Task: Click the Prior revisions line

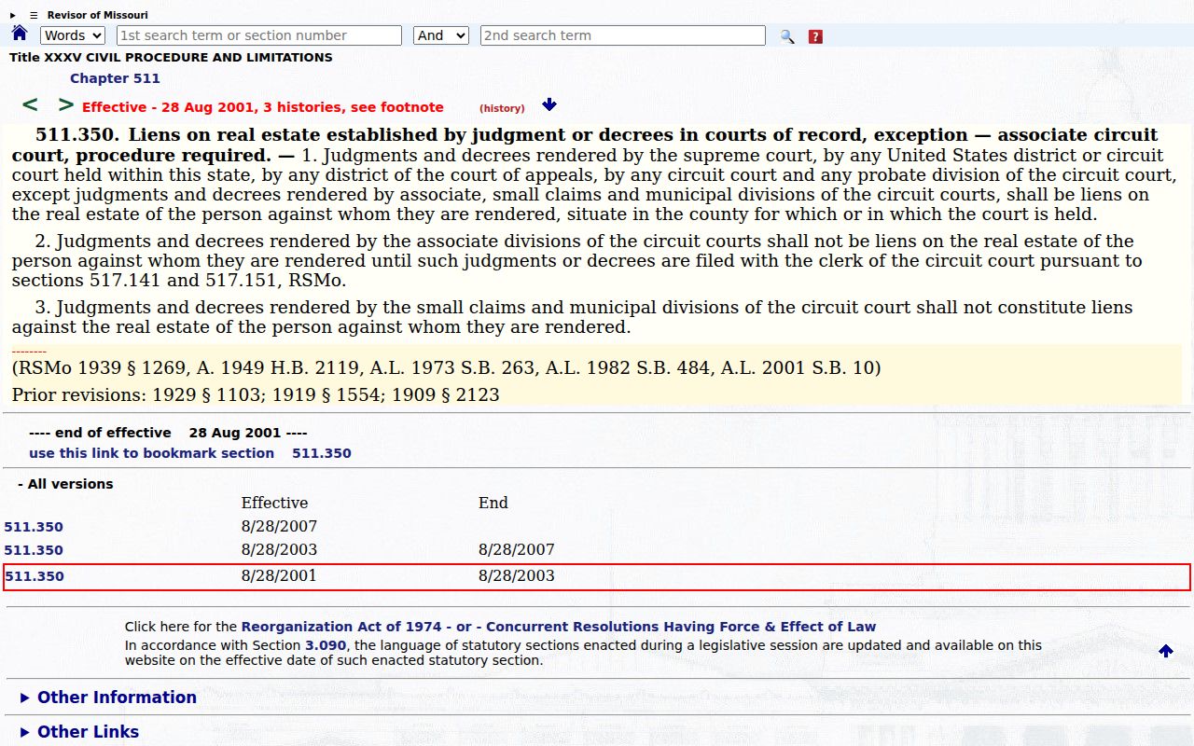Action: click(x=256, y=394)
